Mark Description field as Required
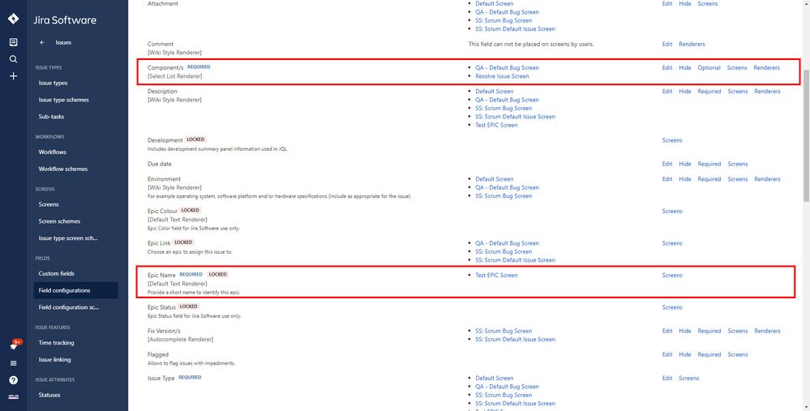 tap(709, 92)
